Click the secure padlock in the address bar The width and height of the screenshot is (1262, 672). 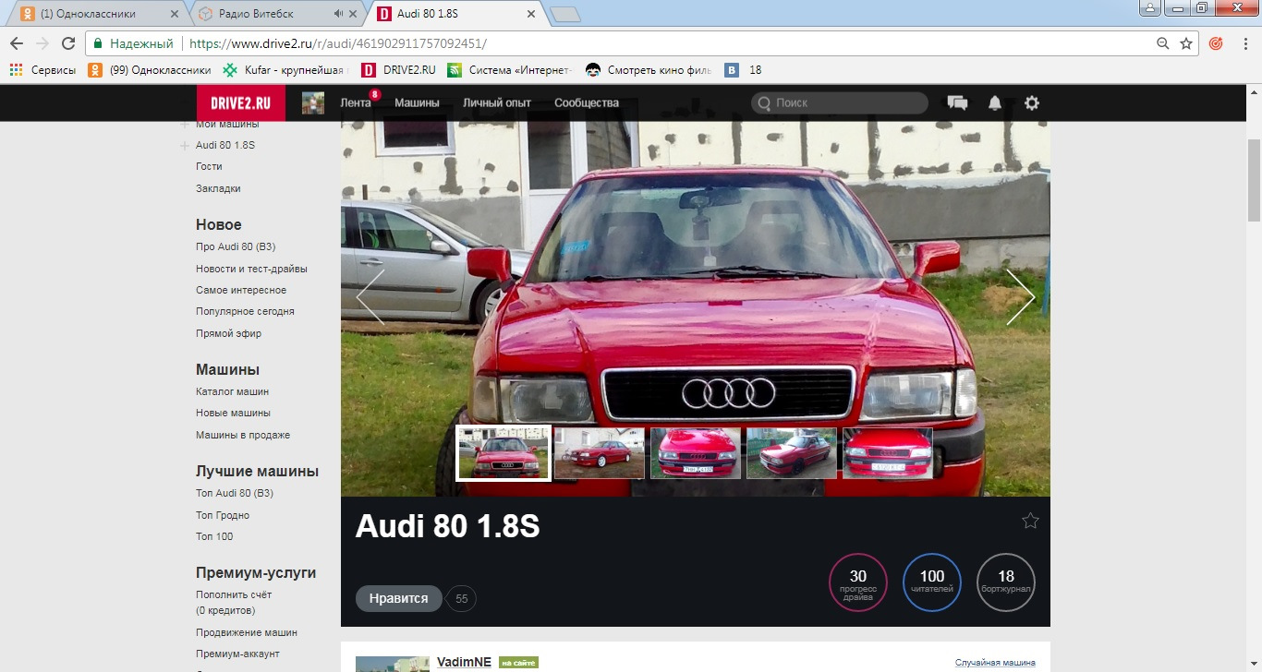[x=98, y=43]
